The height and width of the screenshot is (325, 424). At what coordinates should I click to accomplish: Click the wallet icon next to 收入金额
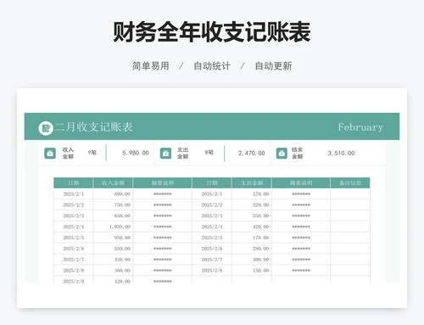[50, 154]
